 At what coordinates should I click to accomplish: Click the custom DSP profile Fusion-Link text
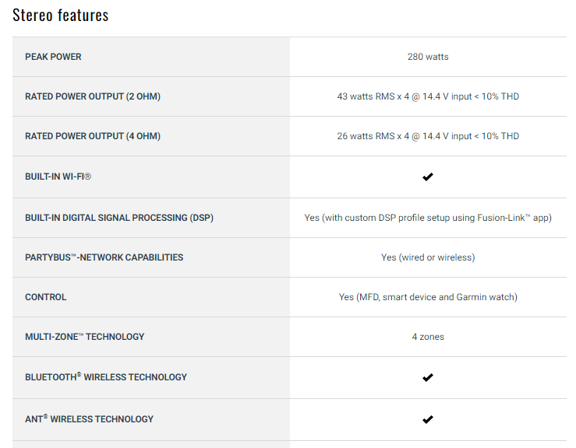428,218
